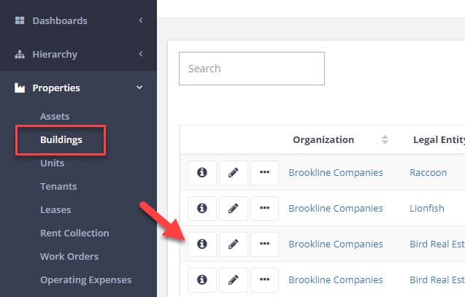Screen dimensions: 465x297
Task: Open the Raccoon legal entity link
Action: click(428, 172)
